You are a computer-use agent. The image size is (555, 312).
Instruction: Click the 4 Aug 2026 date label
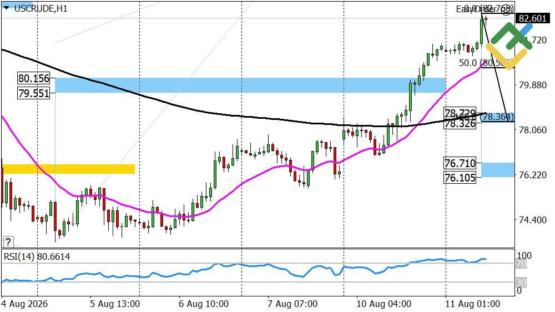tap(25, 304)
